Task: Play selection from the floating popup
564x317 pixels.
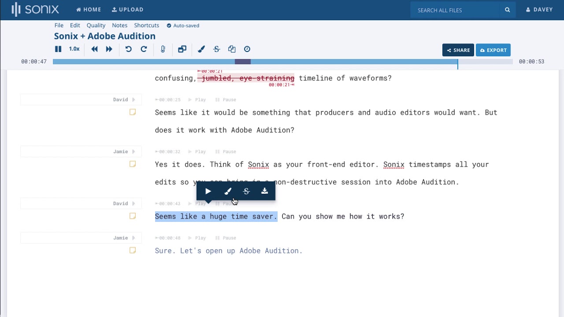Action: (208, 191)
